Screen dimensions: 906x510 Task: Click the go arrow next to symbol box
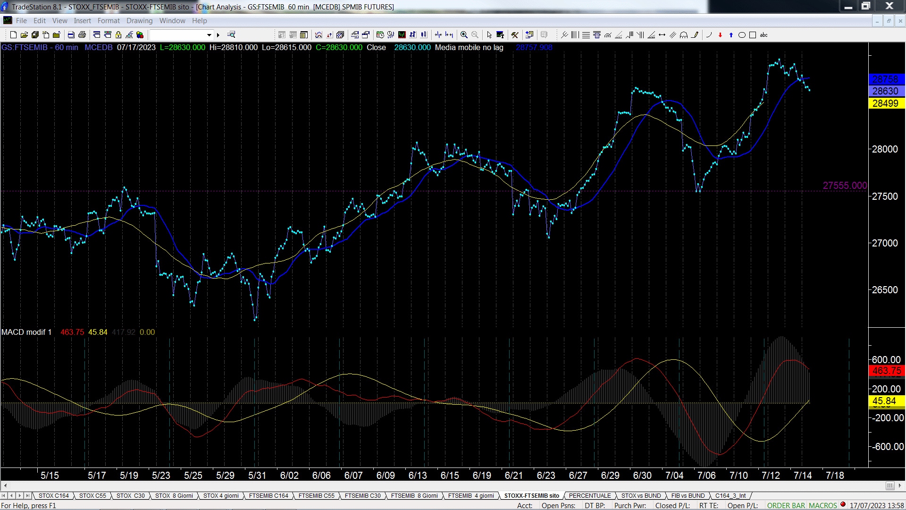pyautogui.click(x=218, y=35)
